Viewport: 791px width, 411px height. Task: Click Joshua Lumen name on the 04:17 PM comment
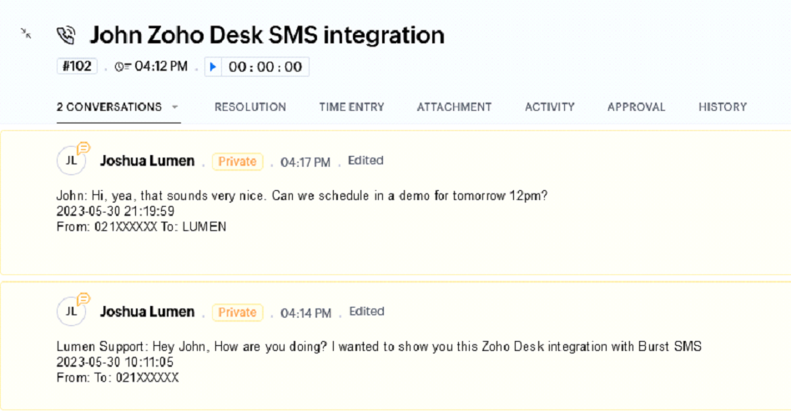148,161
